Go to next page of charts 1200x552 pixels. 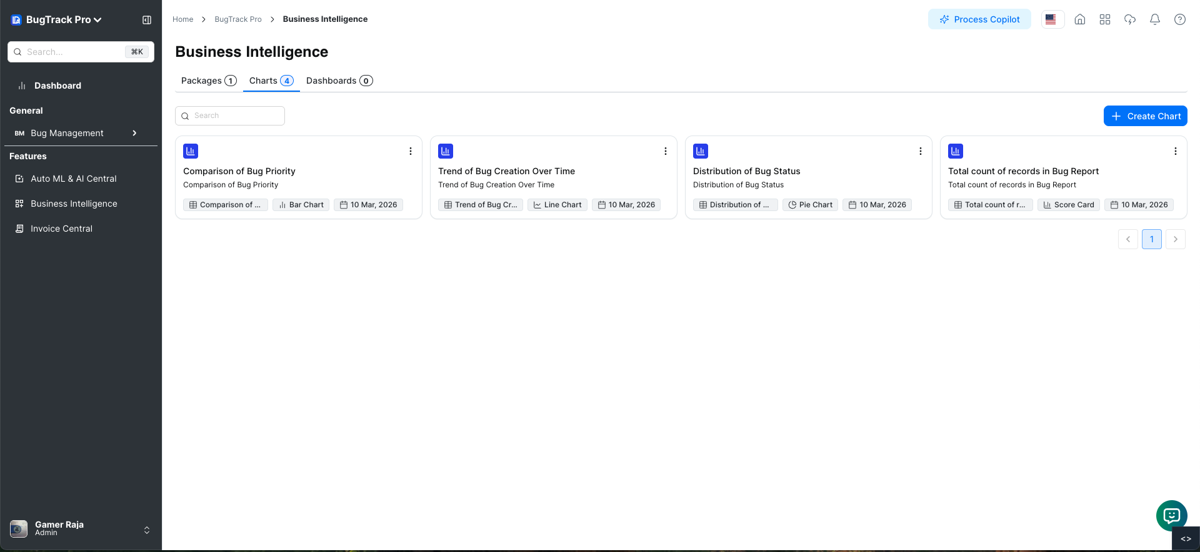(1175, 239)
